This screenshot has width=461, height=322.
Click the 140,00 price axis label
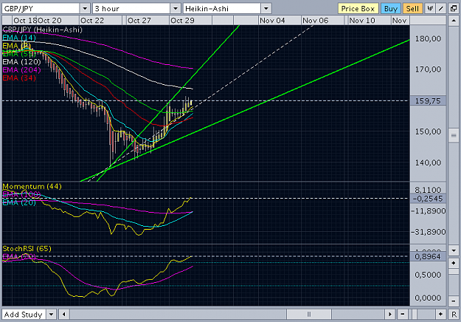(428, 162)
